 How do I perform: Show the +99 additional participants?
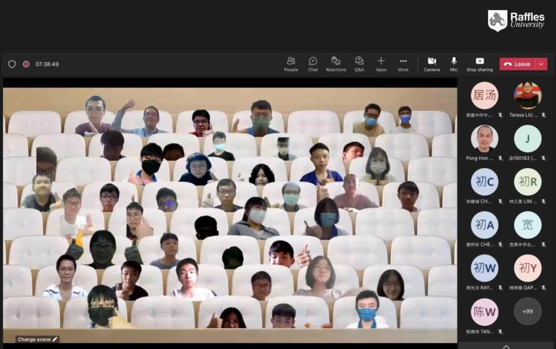527,311
